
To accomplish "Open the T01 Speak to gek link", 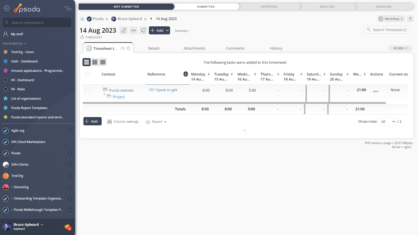I will pos(163,90).
